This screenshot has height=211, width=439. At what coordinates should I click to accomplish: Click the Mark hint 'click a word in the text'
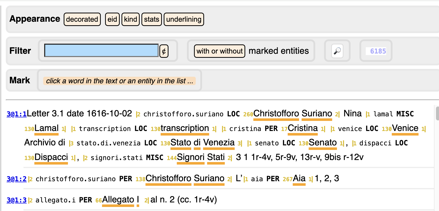coord(119,81)
